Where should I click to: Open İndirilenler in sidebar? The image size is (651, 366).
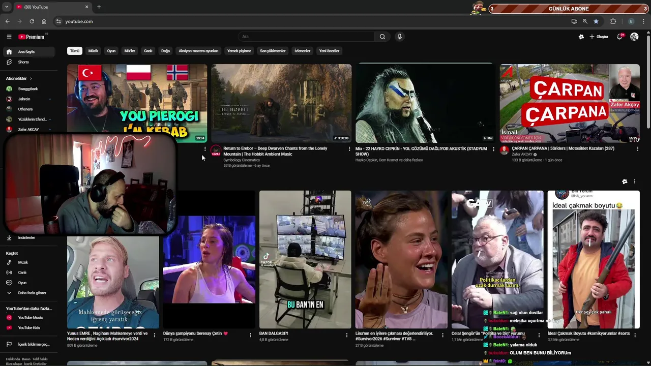29,237
